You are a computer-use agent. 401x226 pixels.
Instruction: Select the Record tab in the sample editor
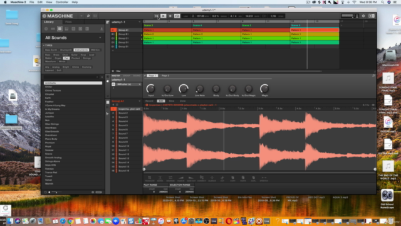[x=149, y=101]
